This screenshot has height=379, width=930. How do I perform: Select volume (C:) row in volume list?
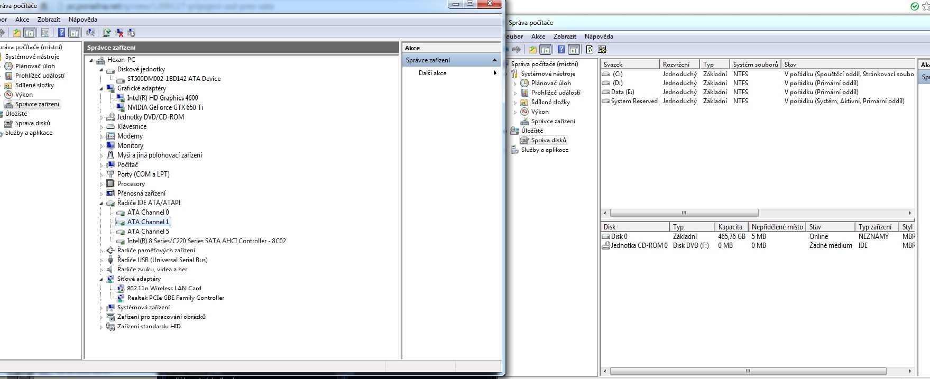[x=757, y=74]
